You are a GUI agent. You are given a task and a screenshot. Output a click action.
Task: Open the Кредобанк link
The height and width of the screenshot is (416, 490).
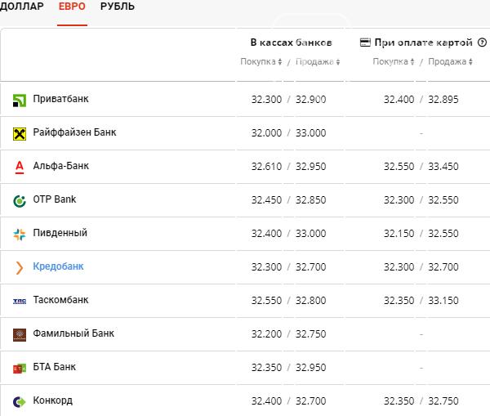[x=59, y=266]
